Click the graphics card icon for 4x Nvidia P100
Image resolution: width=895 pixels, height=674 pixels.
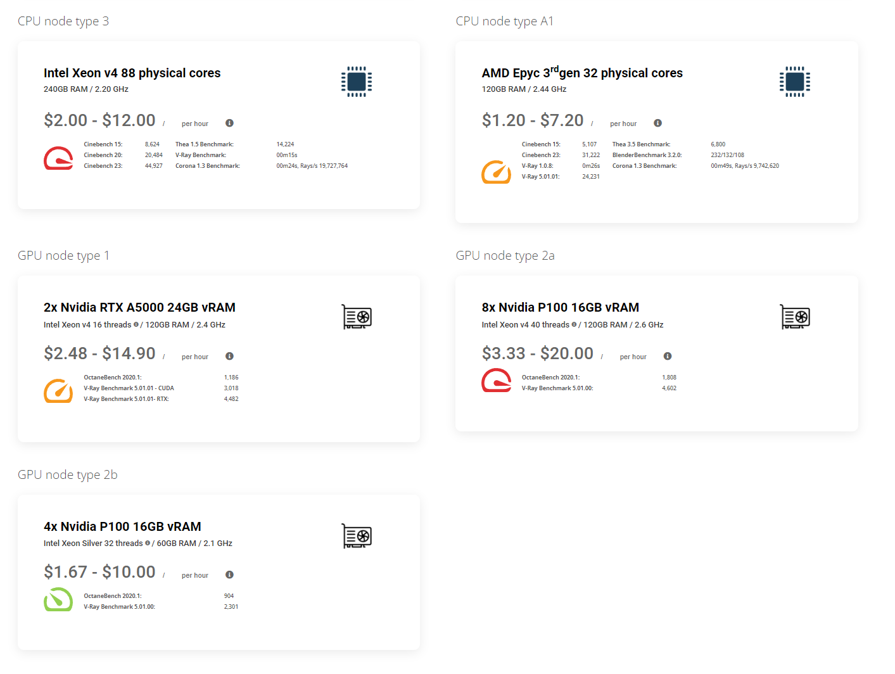tap(357, 536)
